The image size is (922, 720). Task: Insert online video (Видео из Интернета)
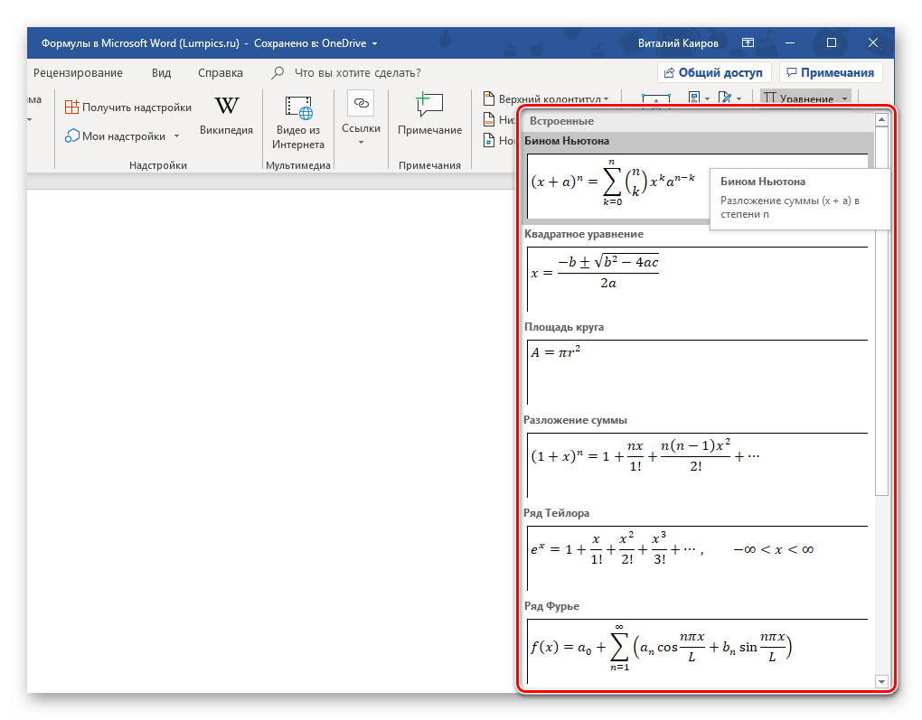click(298, 122)
